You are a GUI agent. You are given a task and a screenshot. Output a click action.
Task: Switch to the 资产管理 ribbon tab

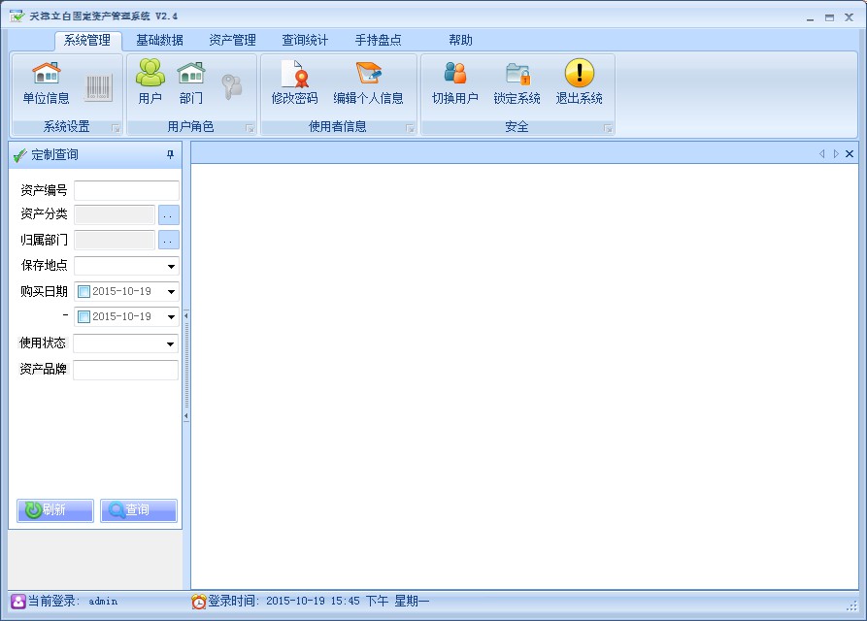(x=232, y=41)
